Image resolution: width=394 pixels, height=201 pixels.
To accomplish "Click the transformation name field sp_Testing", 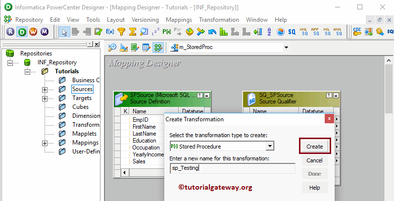I will 233,168.
